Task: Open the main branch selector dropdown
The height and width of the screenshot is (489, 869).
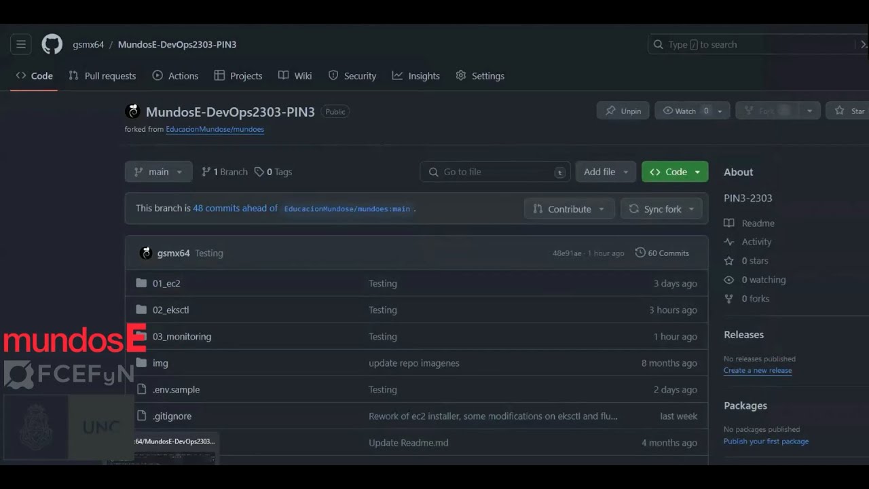Action: 158,172
